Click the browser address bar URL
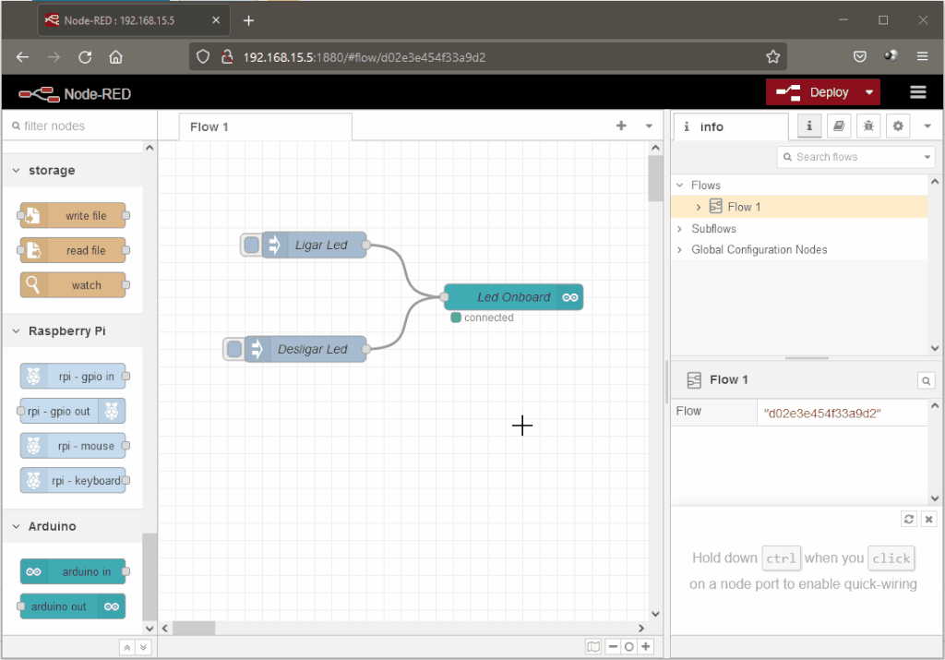945x660 pixels. (x=364, y=57)
